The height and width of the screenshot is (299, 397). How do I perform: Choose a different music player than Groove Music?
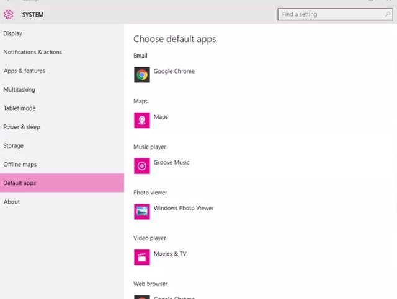tap(171, 163)
